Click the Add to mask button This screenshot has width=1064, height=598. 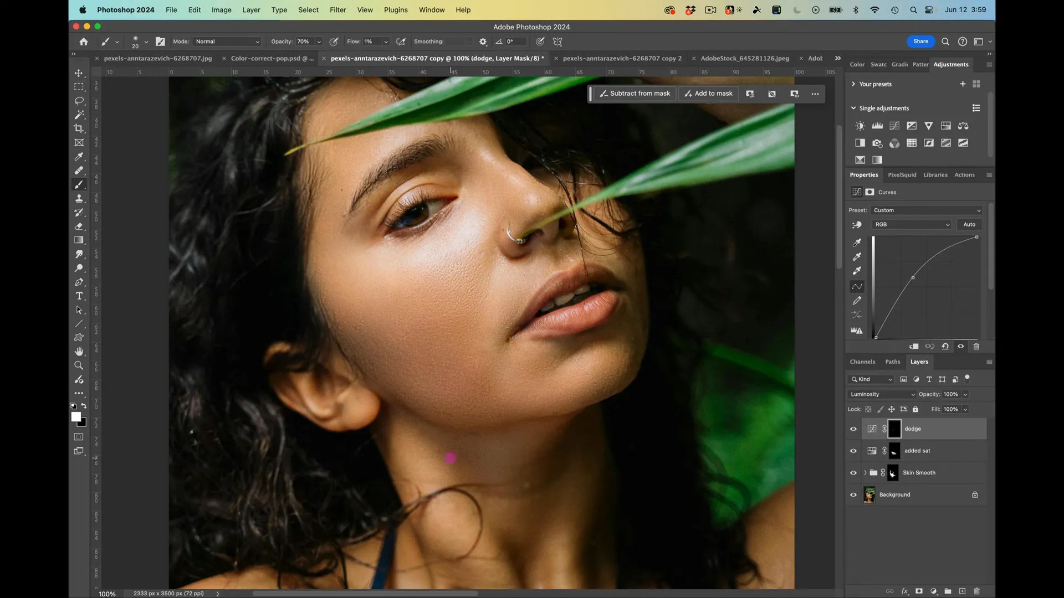click(x=708, y=93)
